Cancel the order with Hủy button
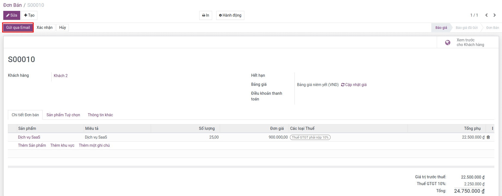 click(63, 27)
